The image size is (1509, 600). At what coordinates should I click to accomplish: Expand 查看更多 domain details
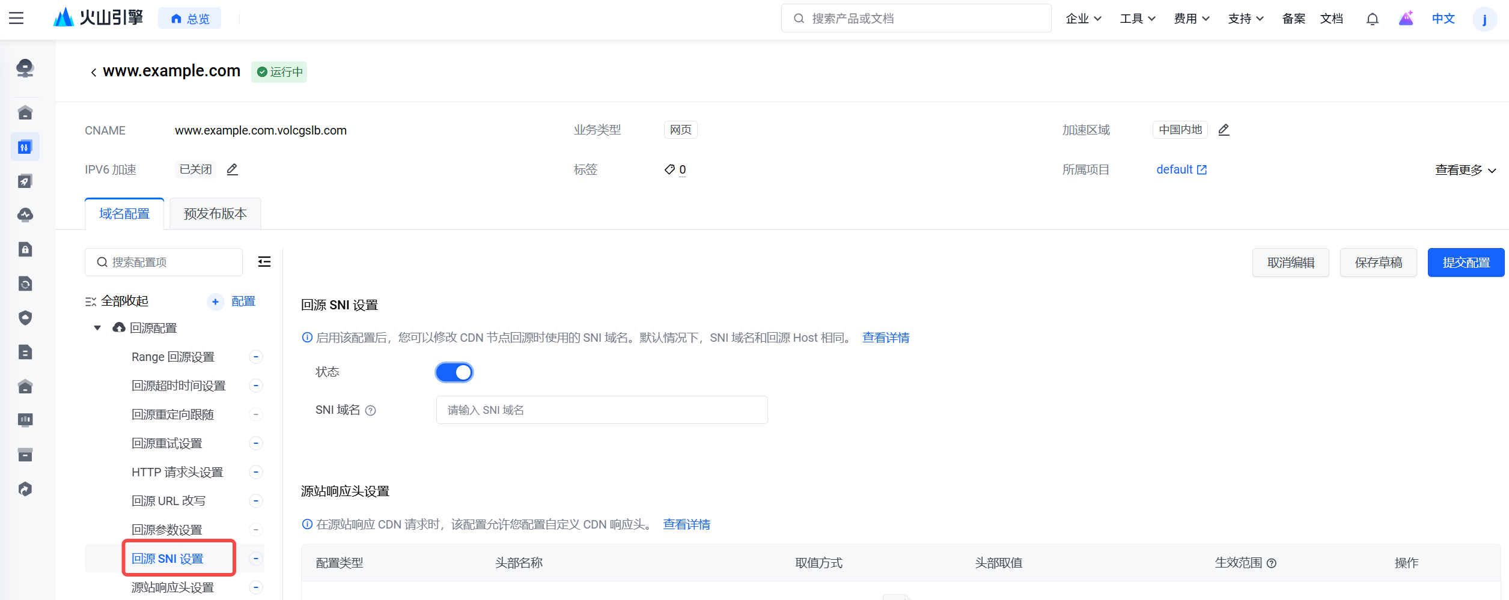coord(1465,170)
